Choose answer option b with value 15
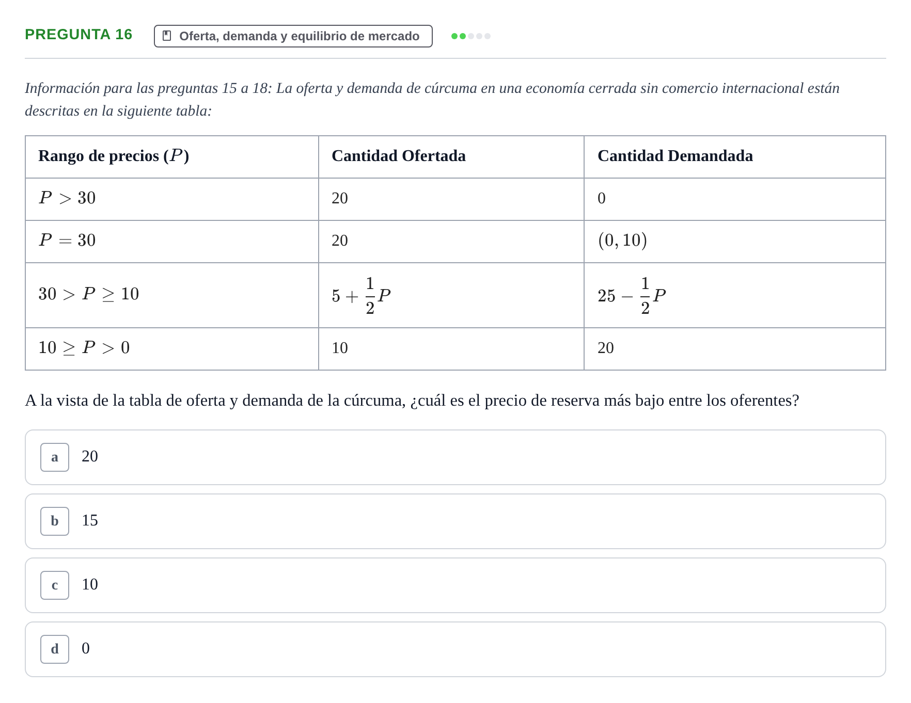 [x=456, y=521]
